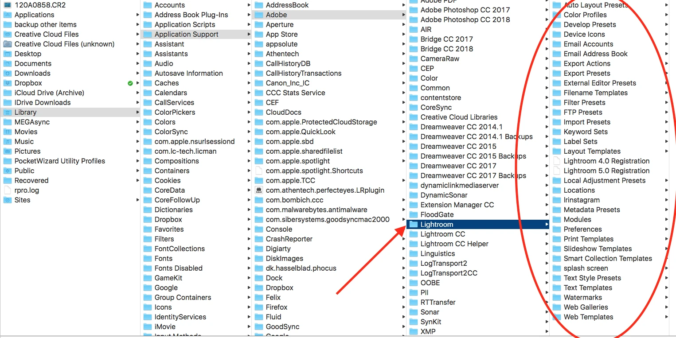
Task: Expand the Export Presets folder arrow
Action: [x=667, y=73]
